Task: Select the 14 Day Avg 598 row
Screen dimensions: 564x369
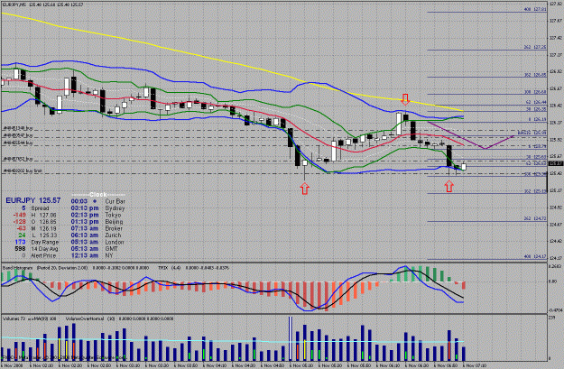Action: [36, 248]
